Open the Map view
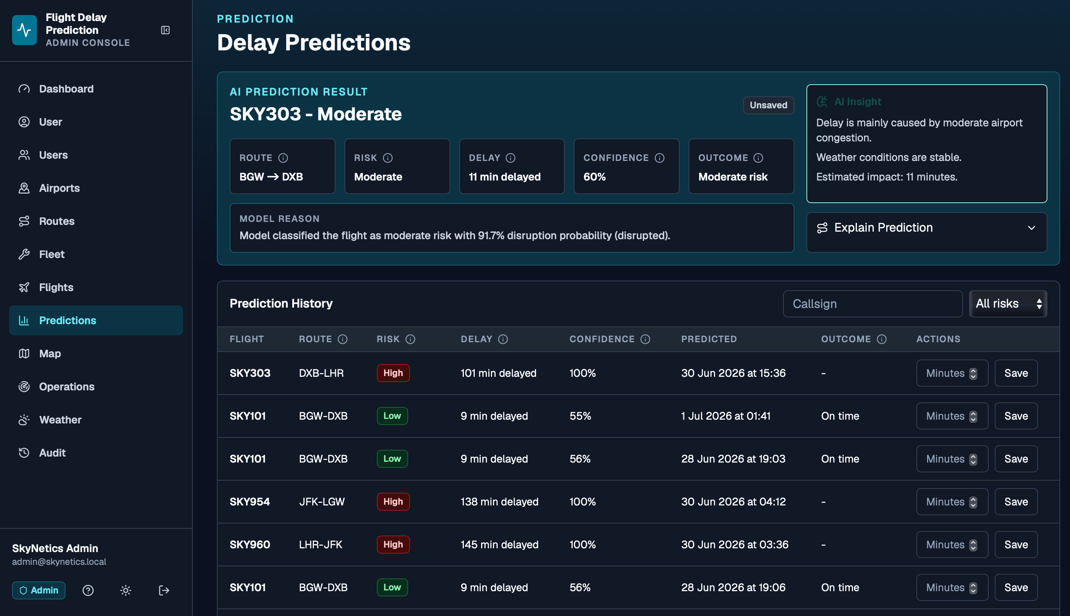 click(96, 353)
